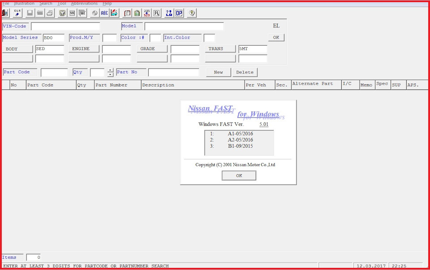Click the blue LW people icon
The height and width of the screenshot is (270, 430).
(x=169, y=13)
